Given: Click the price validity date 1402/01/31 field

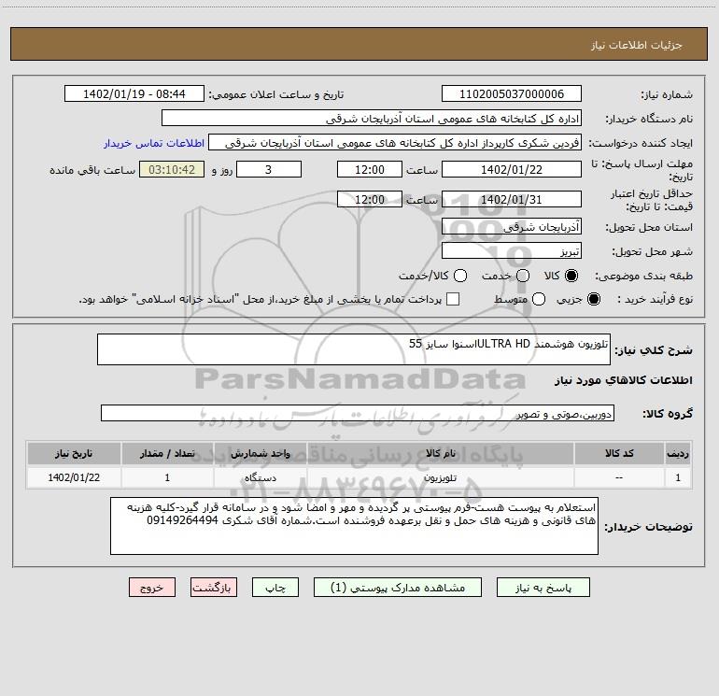Looking at the screenshot, I should [x=512, y=199].
